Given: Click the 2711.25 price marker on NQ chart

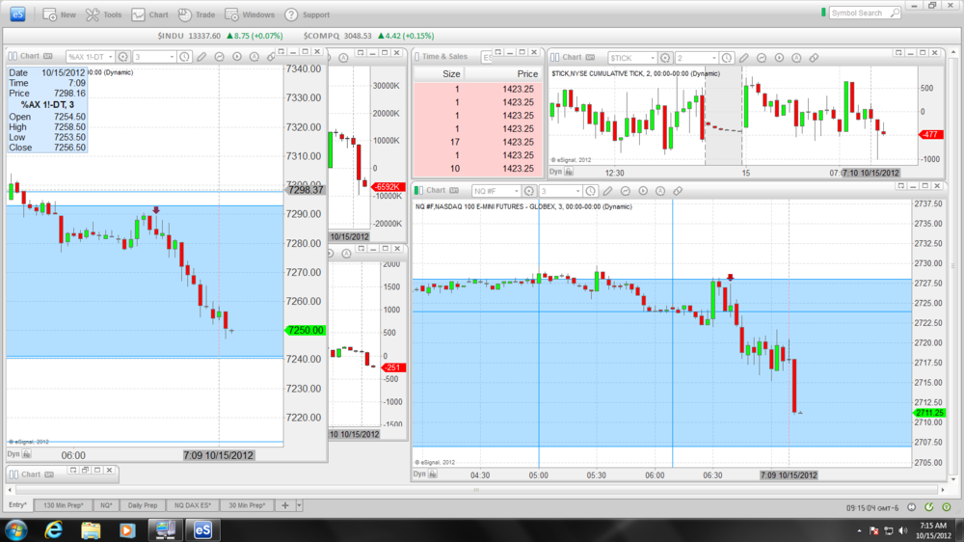Looking at the screenshot, I should click(x=929, y=413).
